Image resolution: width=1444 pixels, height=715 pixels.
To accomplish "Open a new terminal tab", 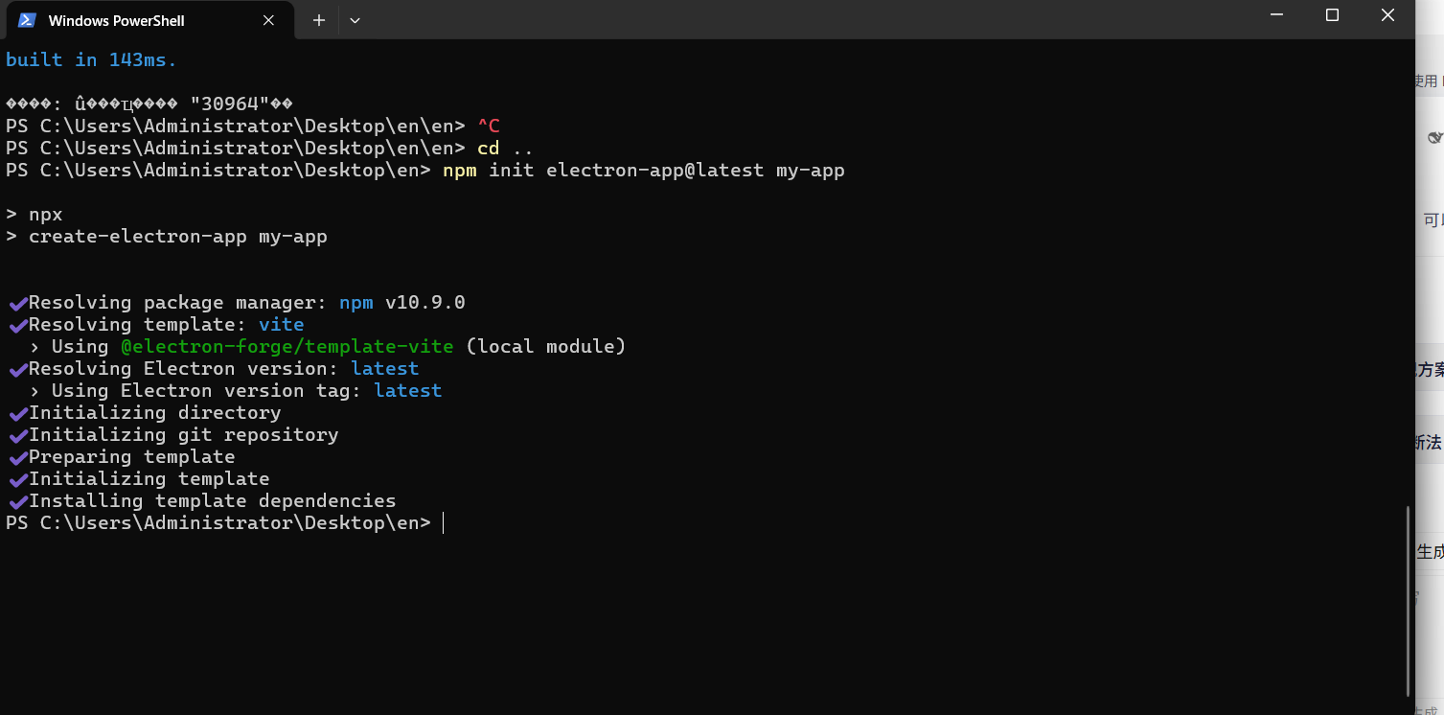I will (x=319, y=20).
